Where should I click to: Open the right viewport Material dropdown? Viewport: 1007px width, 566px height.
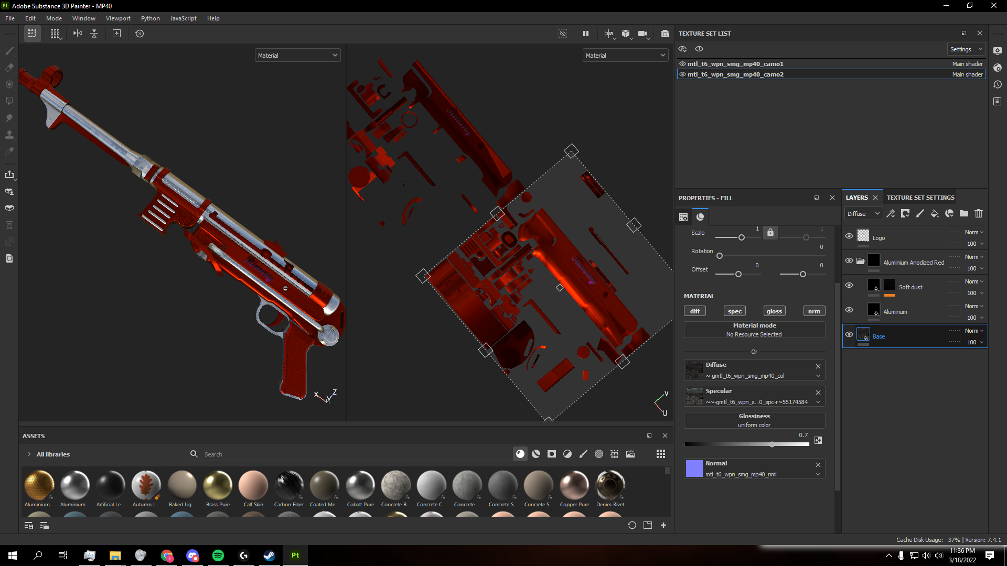[625, 55]
